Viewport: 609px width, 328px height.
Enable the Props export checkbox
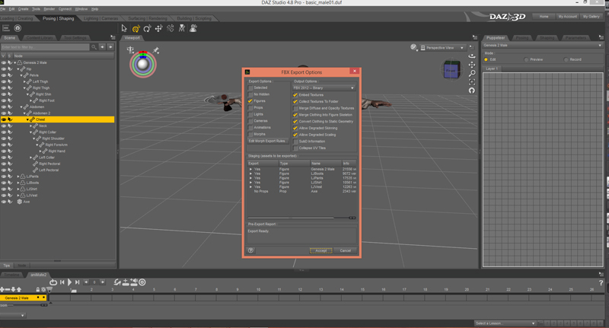(250, 108)
